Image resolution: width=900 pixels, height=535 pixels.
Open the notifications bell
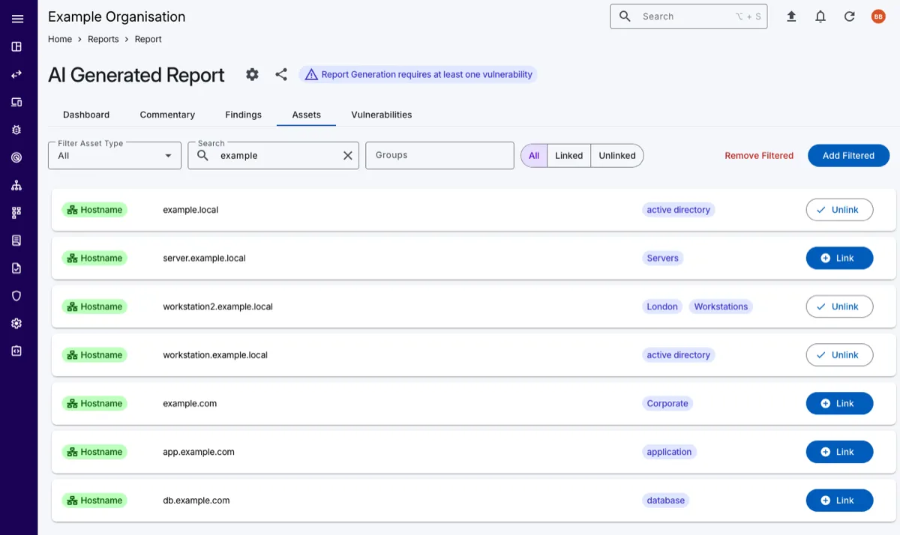point(820,16)
